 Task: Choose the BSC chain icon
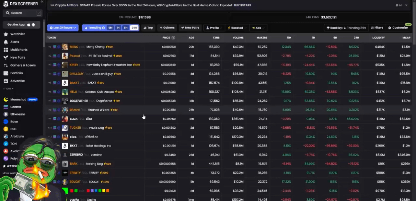(x=6, y=129)
